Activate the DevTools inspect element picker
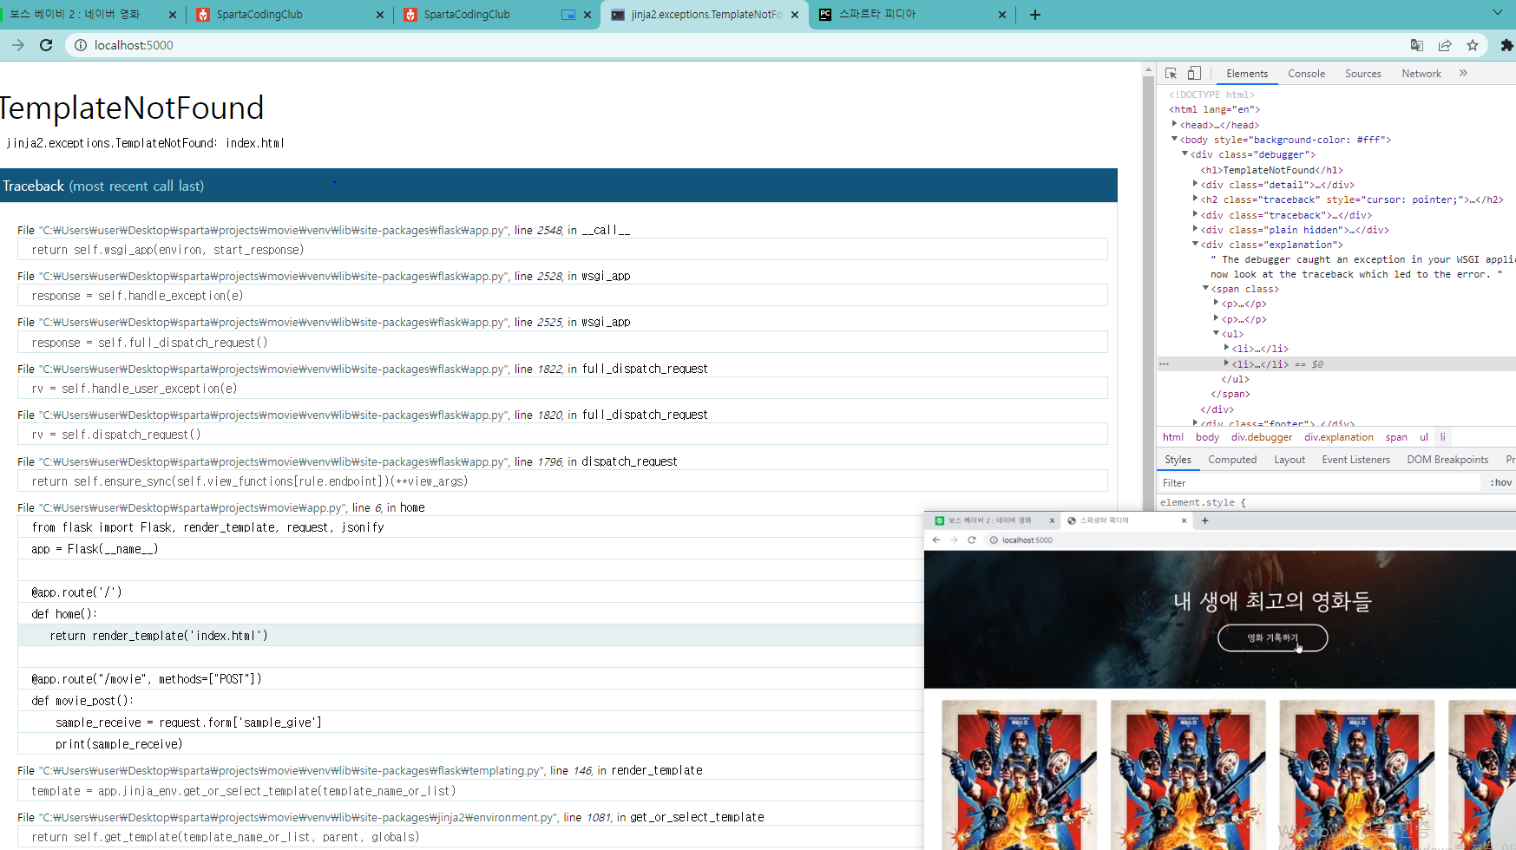This screenshot has height=850, width=1516. [x=1171, y=74]
